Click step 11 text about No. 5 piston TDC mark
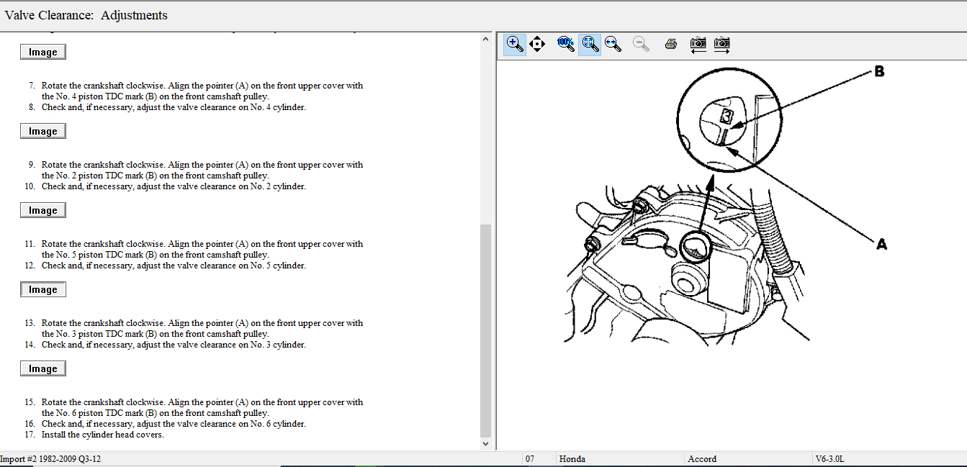The width and height of the screenshot is (967, 467). click(202, 249)
